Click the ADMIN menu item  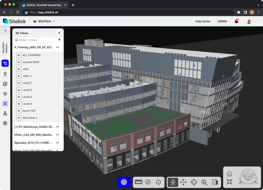222,21
